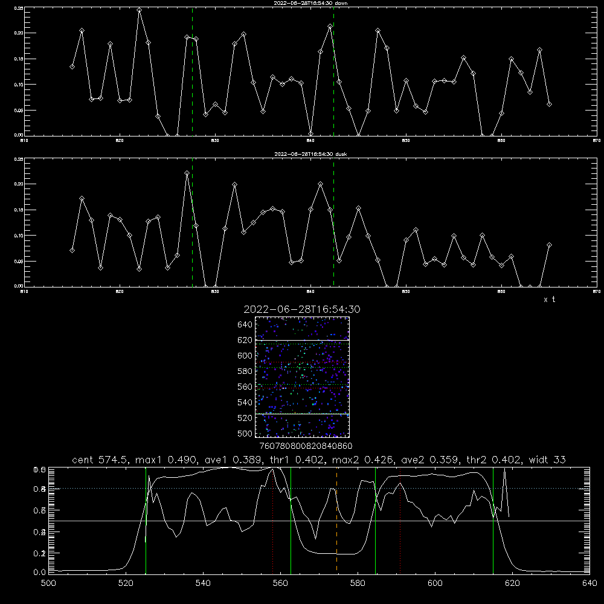Click the highest diamond marker in dawn plot
Image resolution: width=604 pixels, height=604 pixels.
pyautogui.click(x=139, y=10)
